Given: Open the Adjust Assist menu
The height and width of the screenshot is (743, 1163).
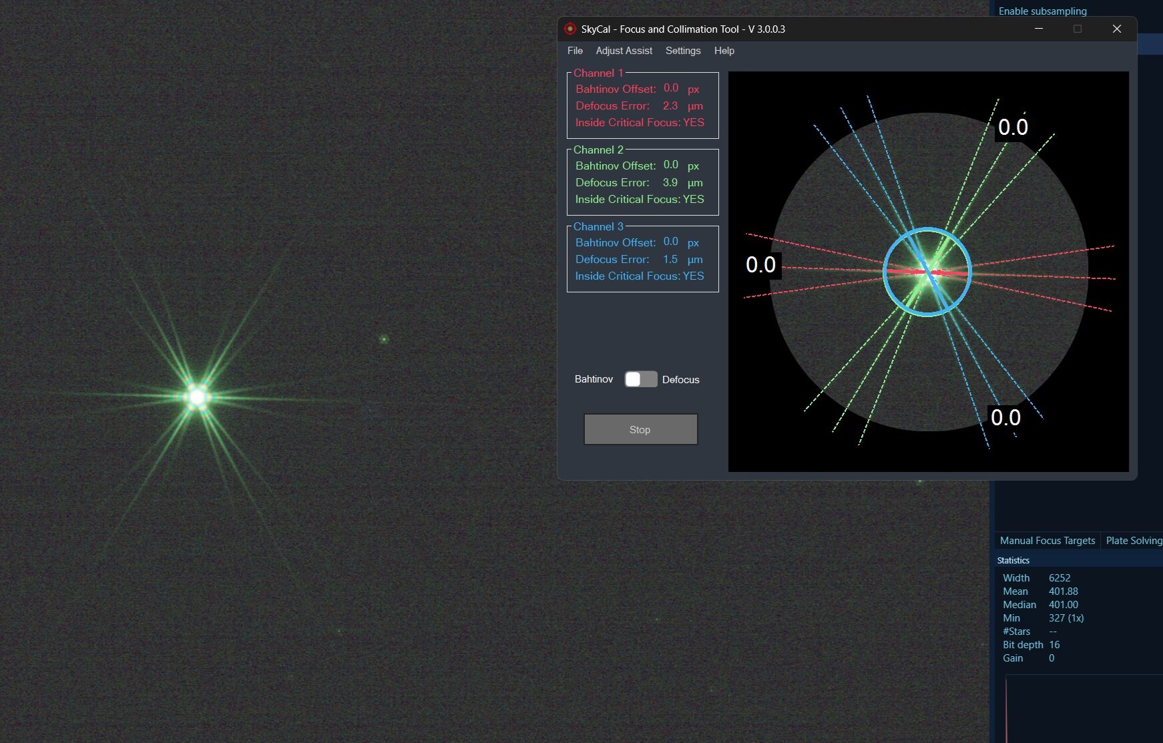Looking at the screenshot, I should point(624,51).
